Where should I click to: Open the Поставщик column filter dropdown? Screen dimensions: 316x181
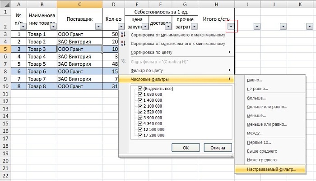(98, 27)
